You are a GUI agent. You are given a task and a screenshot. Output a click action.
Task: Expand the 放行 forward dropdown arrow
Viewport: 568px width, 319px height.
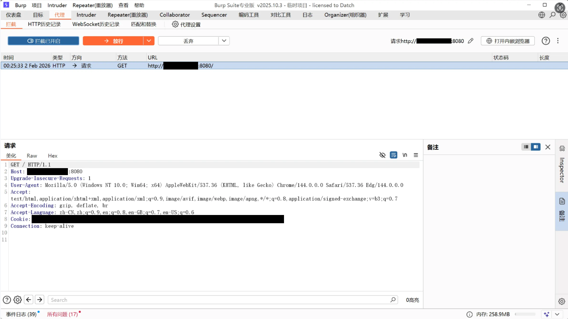[x=149, y=41]
